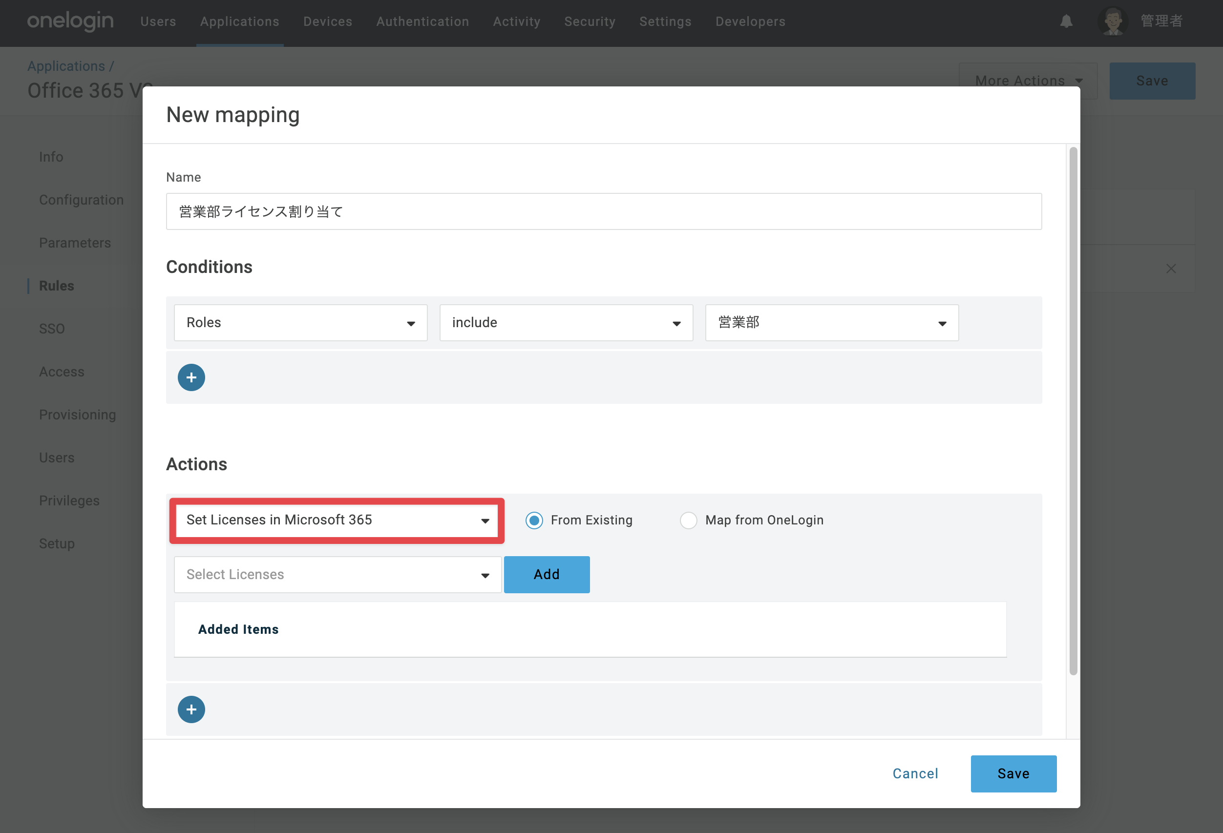The height and width of the screenshot is (833, 1223).
Task: Switch to the Parameters sidebar tab
Action: (x=75, y=243)
